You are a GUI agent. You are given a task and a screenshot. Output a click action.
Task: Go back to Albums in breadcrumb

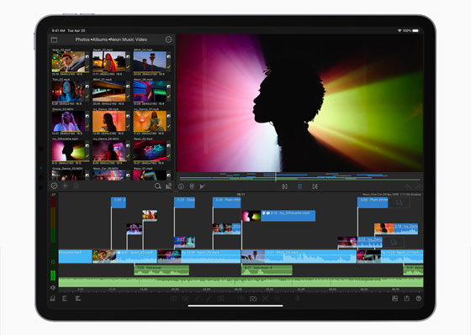pyautogui.click(x=100, y=39)
